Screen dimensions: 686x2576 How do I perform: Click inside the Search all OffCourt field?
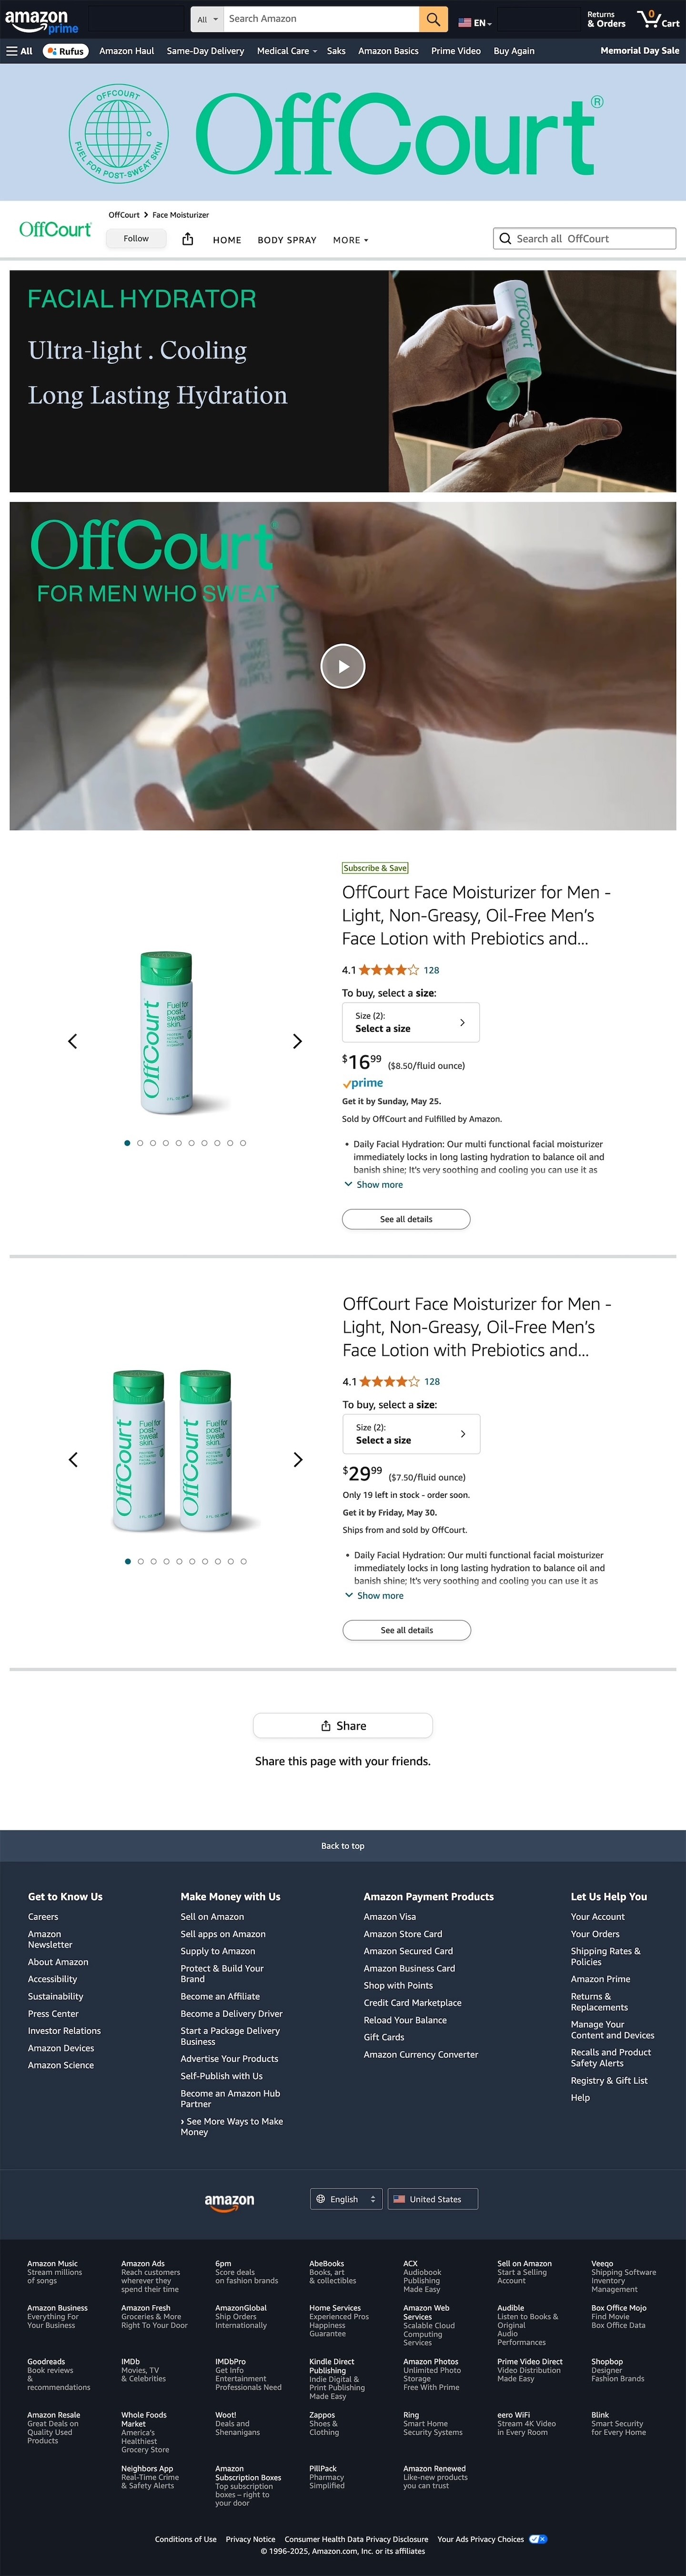[584, 238]
